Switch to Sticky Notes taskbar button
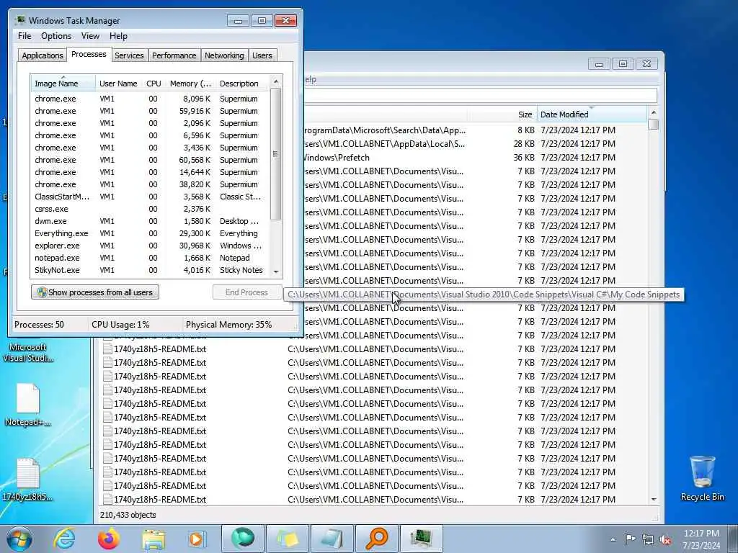This screenshot has height=553, width=738. (287, 539)
